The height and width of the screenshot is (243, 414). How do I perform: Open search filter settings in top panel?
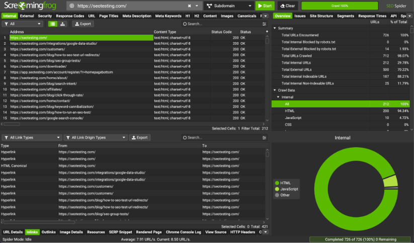pos(265,24)
